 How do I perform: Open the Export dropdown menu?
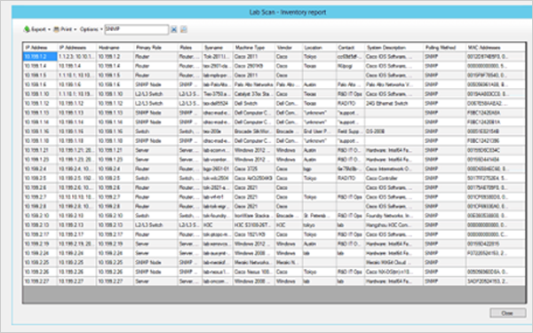(37, 29)
